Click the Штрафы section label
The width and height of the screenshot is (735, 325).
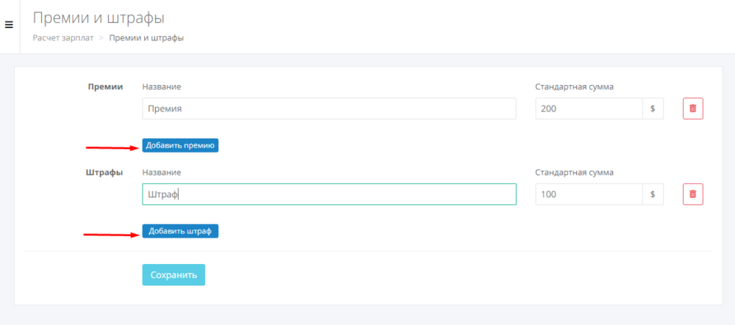pyautogui.click(x=104, y=172)
